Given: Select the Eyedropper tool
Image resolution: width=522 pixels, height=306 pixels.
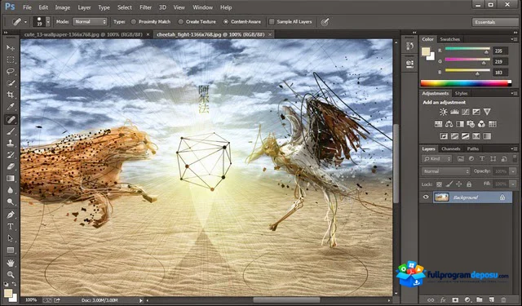Looking at the screenshot, I should coord(11,107).
